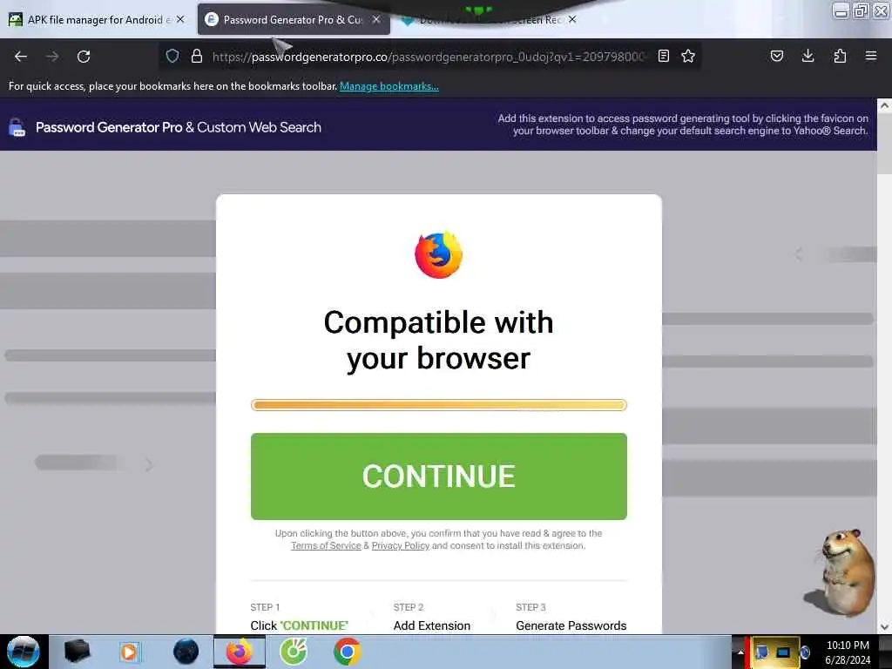The height and width of the screenshot is (669, 892).
Task: Switch to the Screen Recorder download tab
Action: (490, 20)
